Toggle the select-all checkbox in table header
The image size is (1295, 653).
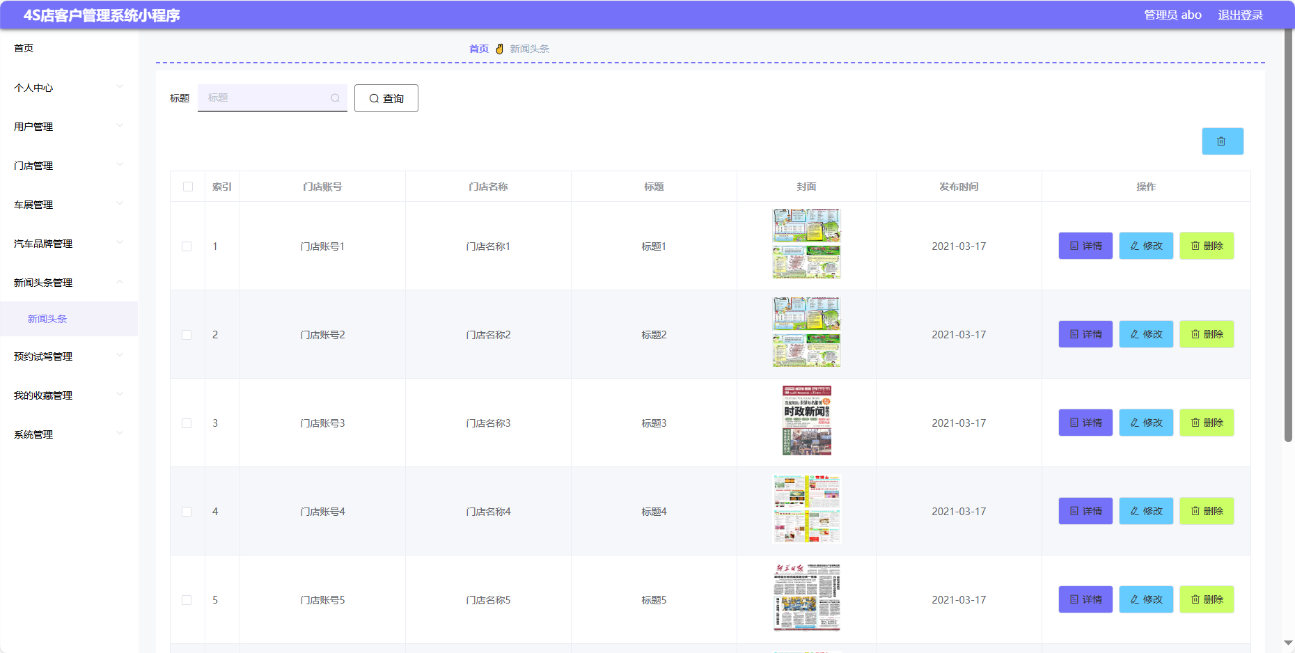[188, 187]
